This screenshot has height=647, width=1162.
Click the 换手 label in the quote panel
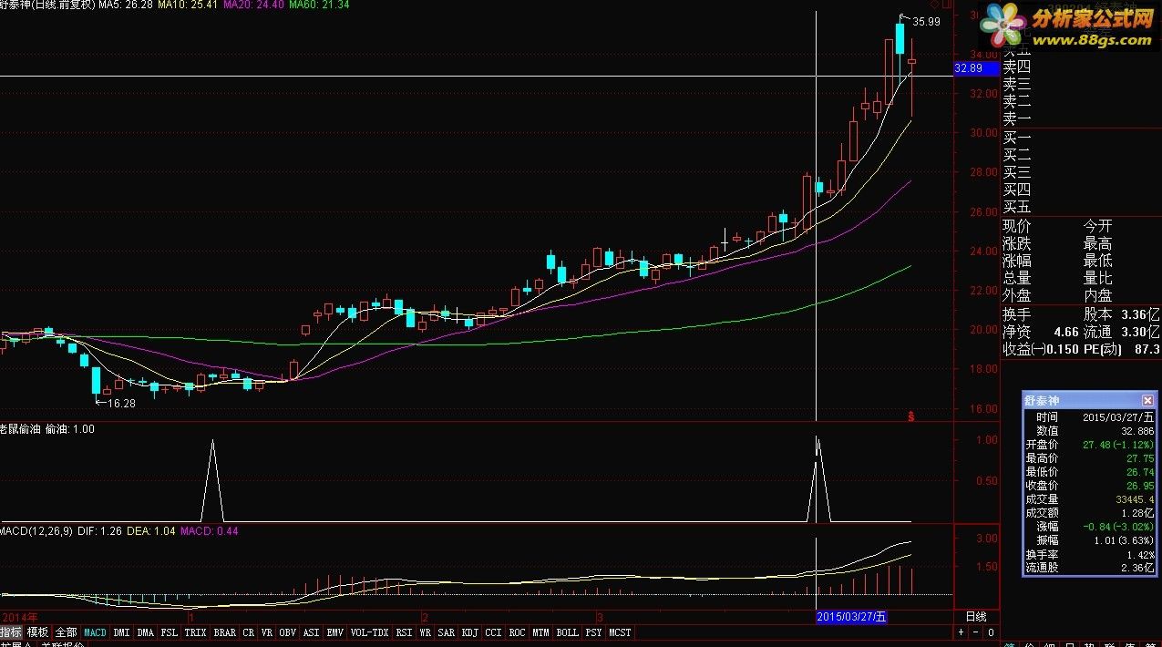coord(1017,314)
